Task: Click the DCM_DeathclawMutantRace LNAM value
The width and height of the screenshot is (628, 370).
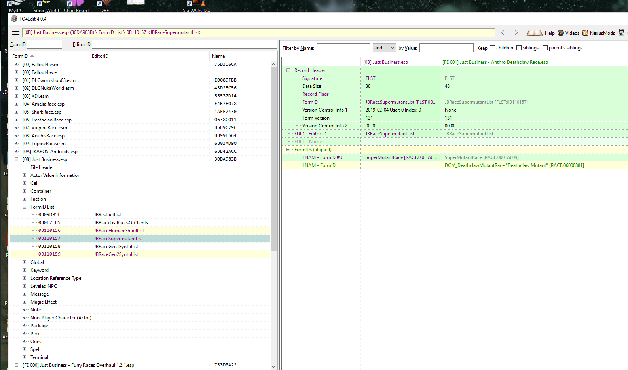Action: [x=514, y=165]
